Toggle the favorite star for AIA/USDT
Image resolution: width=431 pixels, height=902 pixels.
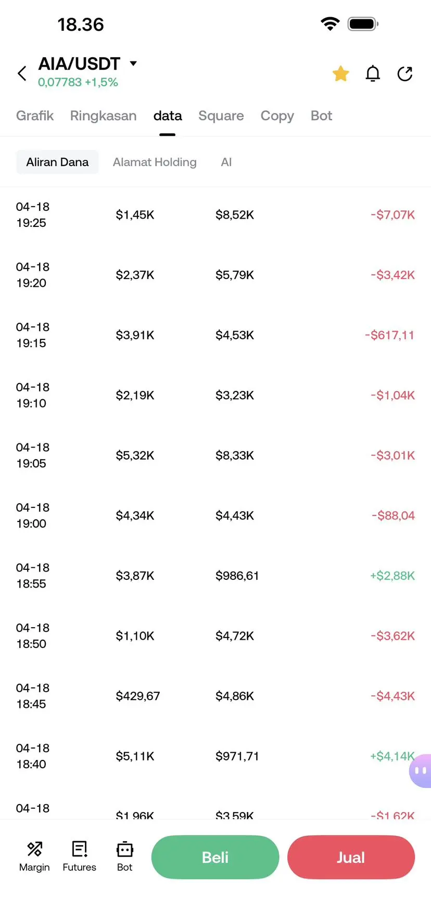coord(340,74)
